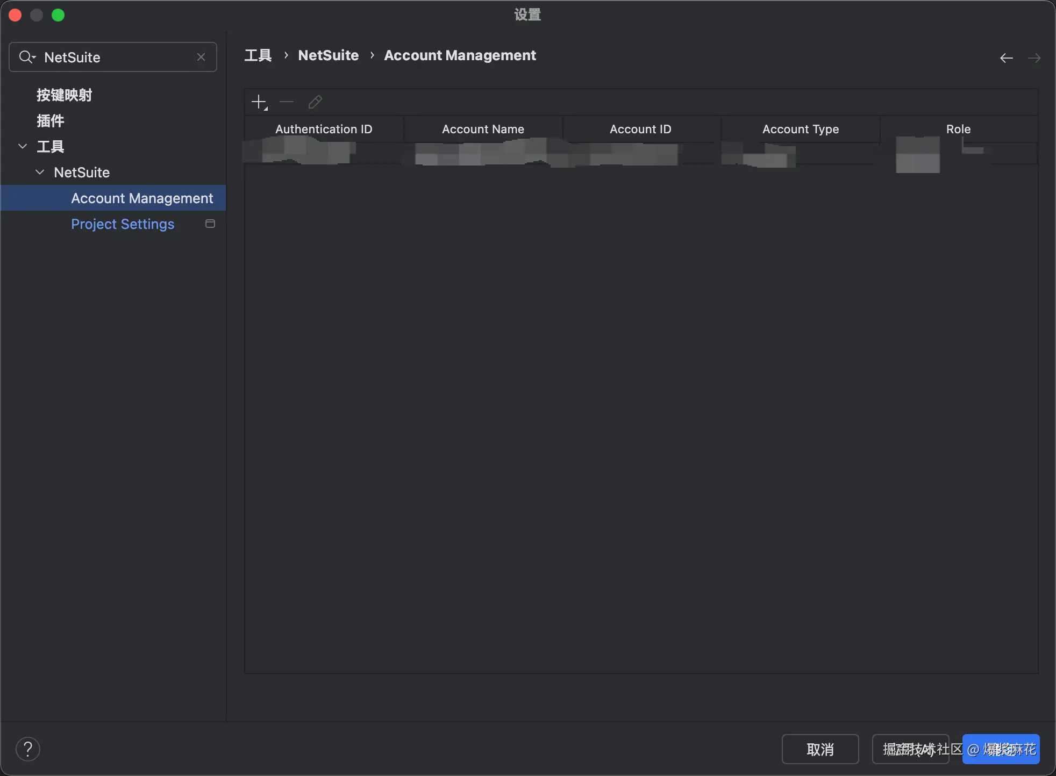Image resolution: width=1056 pixels, height=776 pixels.
Task: Collapse the NetSuite tree node
Action: point(40,172)
